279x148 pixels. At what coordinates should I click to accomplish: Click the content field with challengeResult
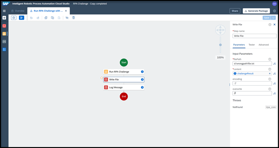point(252,73)
